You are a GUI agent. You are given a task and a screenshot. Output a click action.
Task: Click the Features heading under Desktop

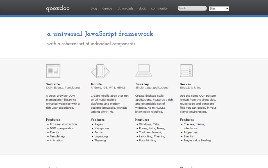point(142,120)
